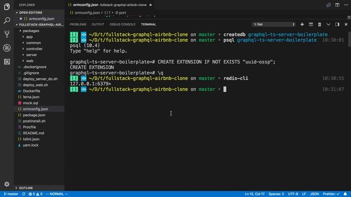
Task: Open the Explorer view in activity bar
Action: click(x=7, y=7)
